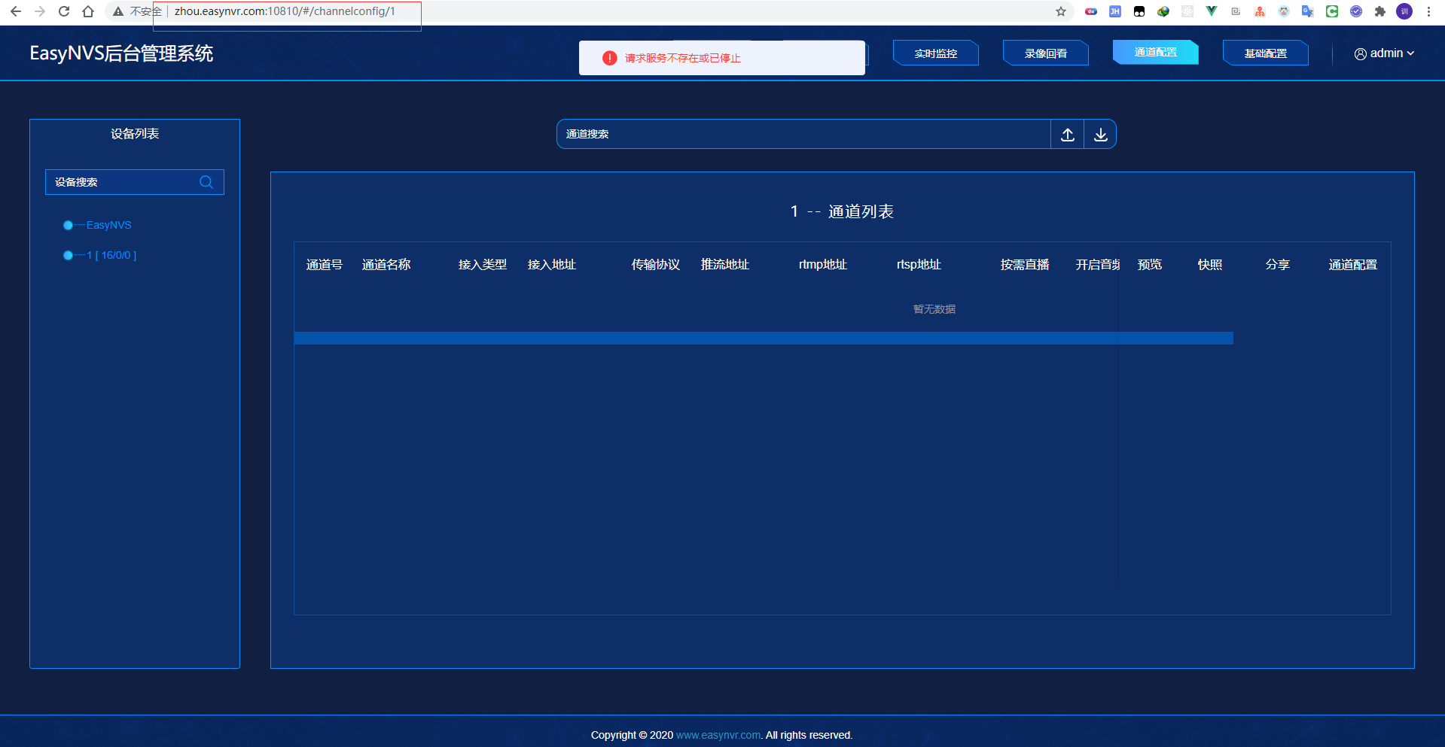Click the 按需直播 column header

click(1025, 265)
